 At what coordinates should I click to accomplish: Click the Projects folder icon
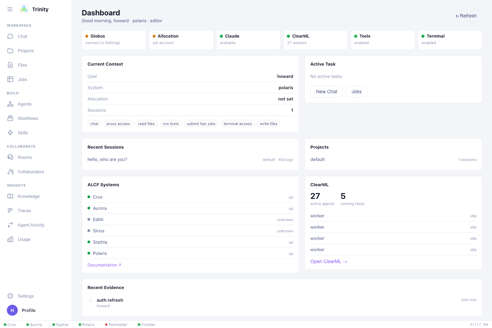(x=10, y=51)
